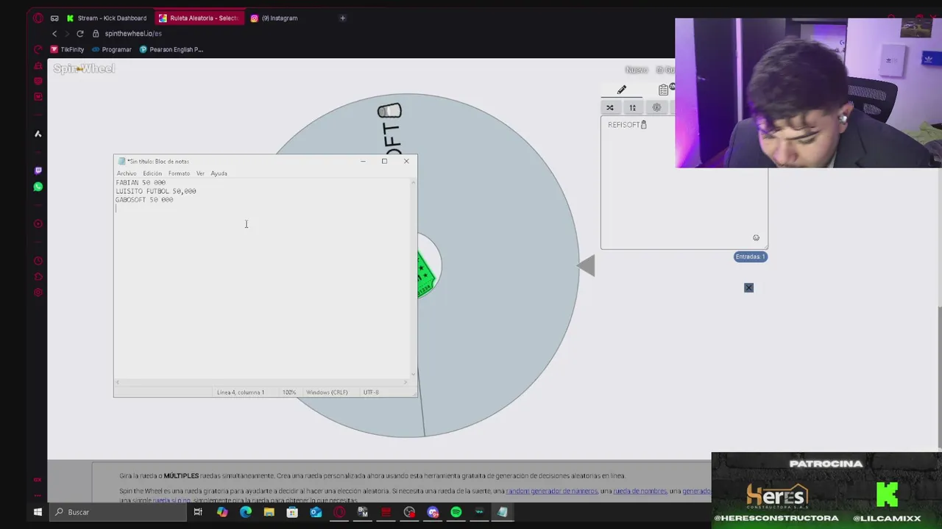Open sidebar Settings gear icon
The image size is (942, 529).
38,292
